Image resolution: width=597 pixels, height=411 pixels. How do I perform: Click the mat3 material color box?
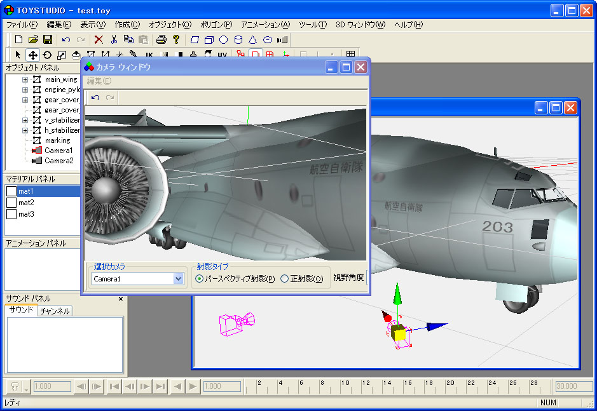[x=11, y=214]
